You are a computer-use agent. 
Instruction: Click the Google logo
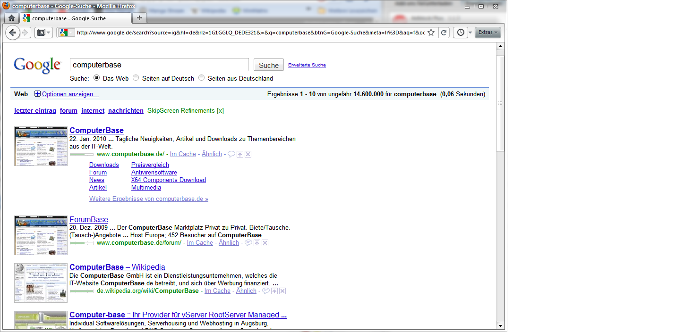coord(37,66)
